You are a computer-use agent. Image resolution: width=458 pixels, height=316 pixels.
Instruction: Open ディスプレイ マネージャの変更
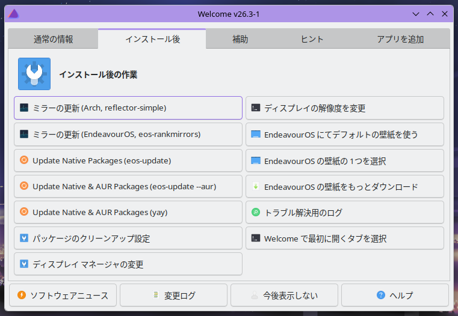pos(128,264)
